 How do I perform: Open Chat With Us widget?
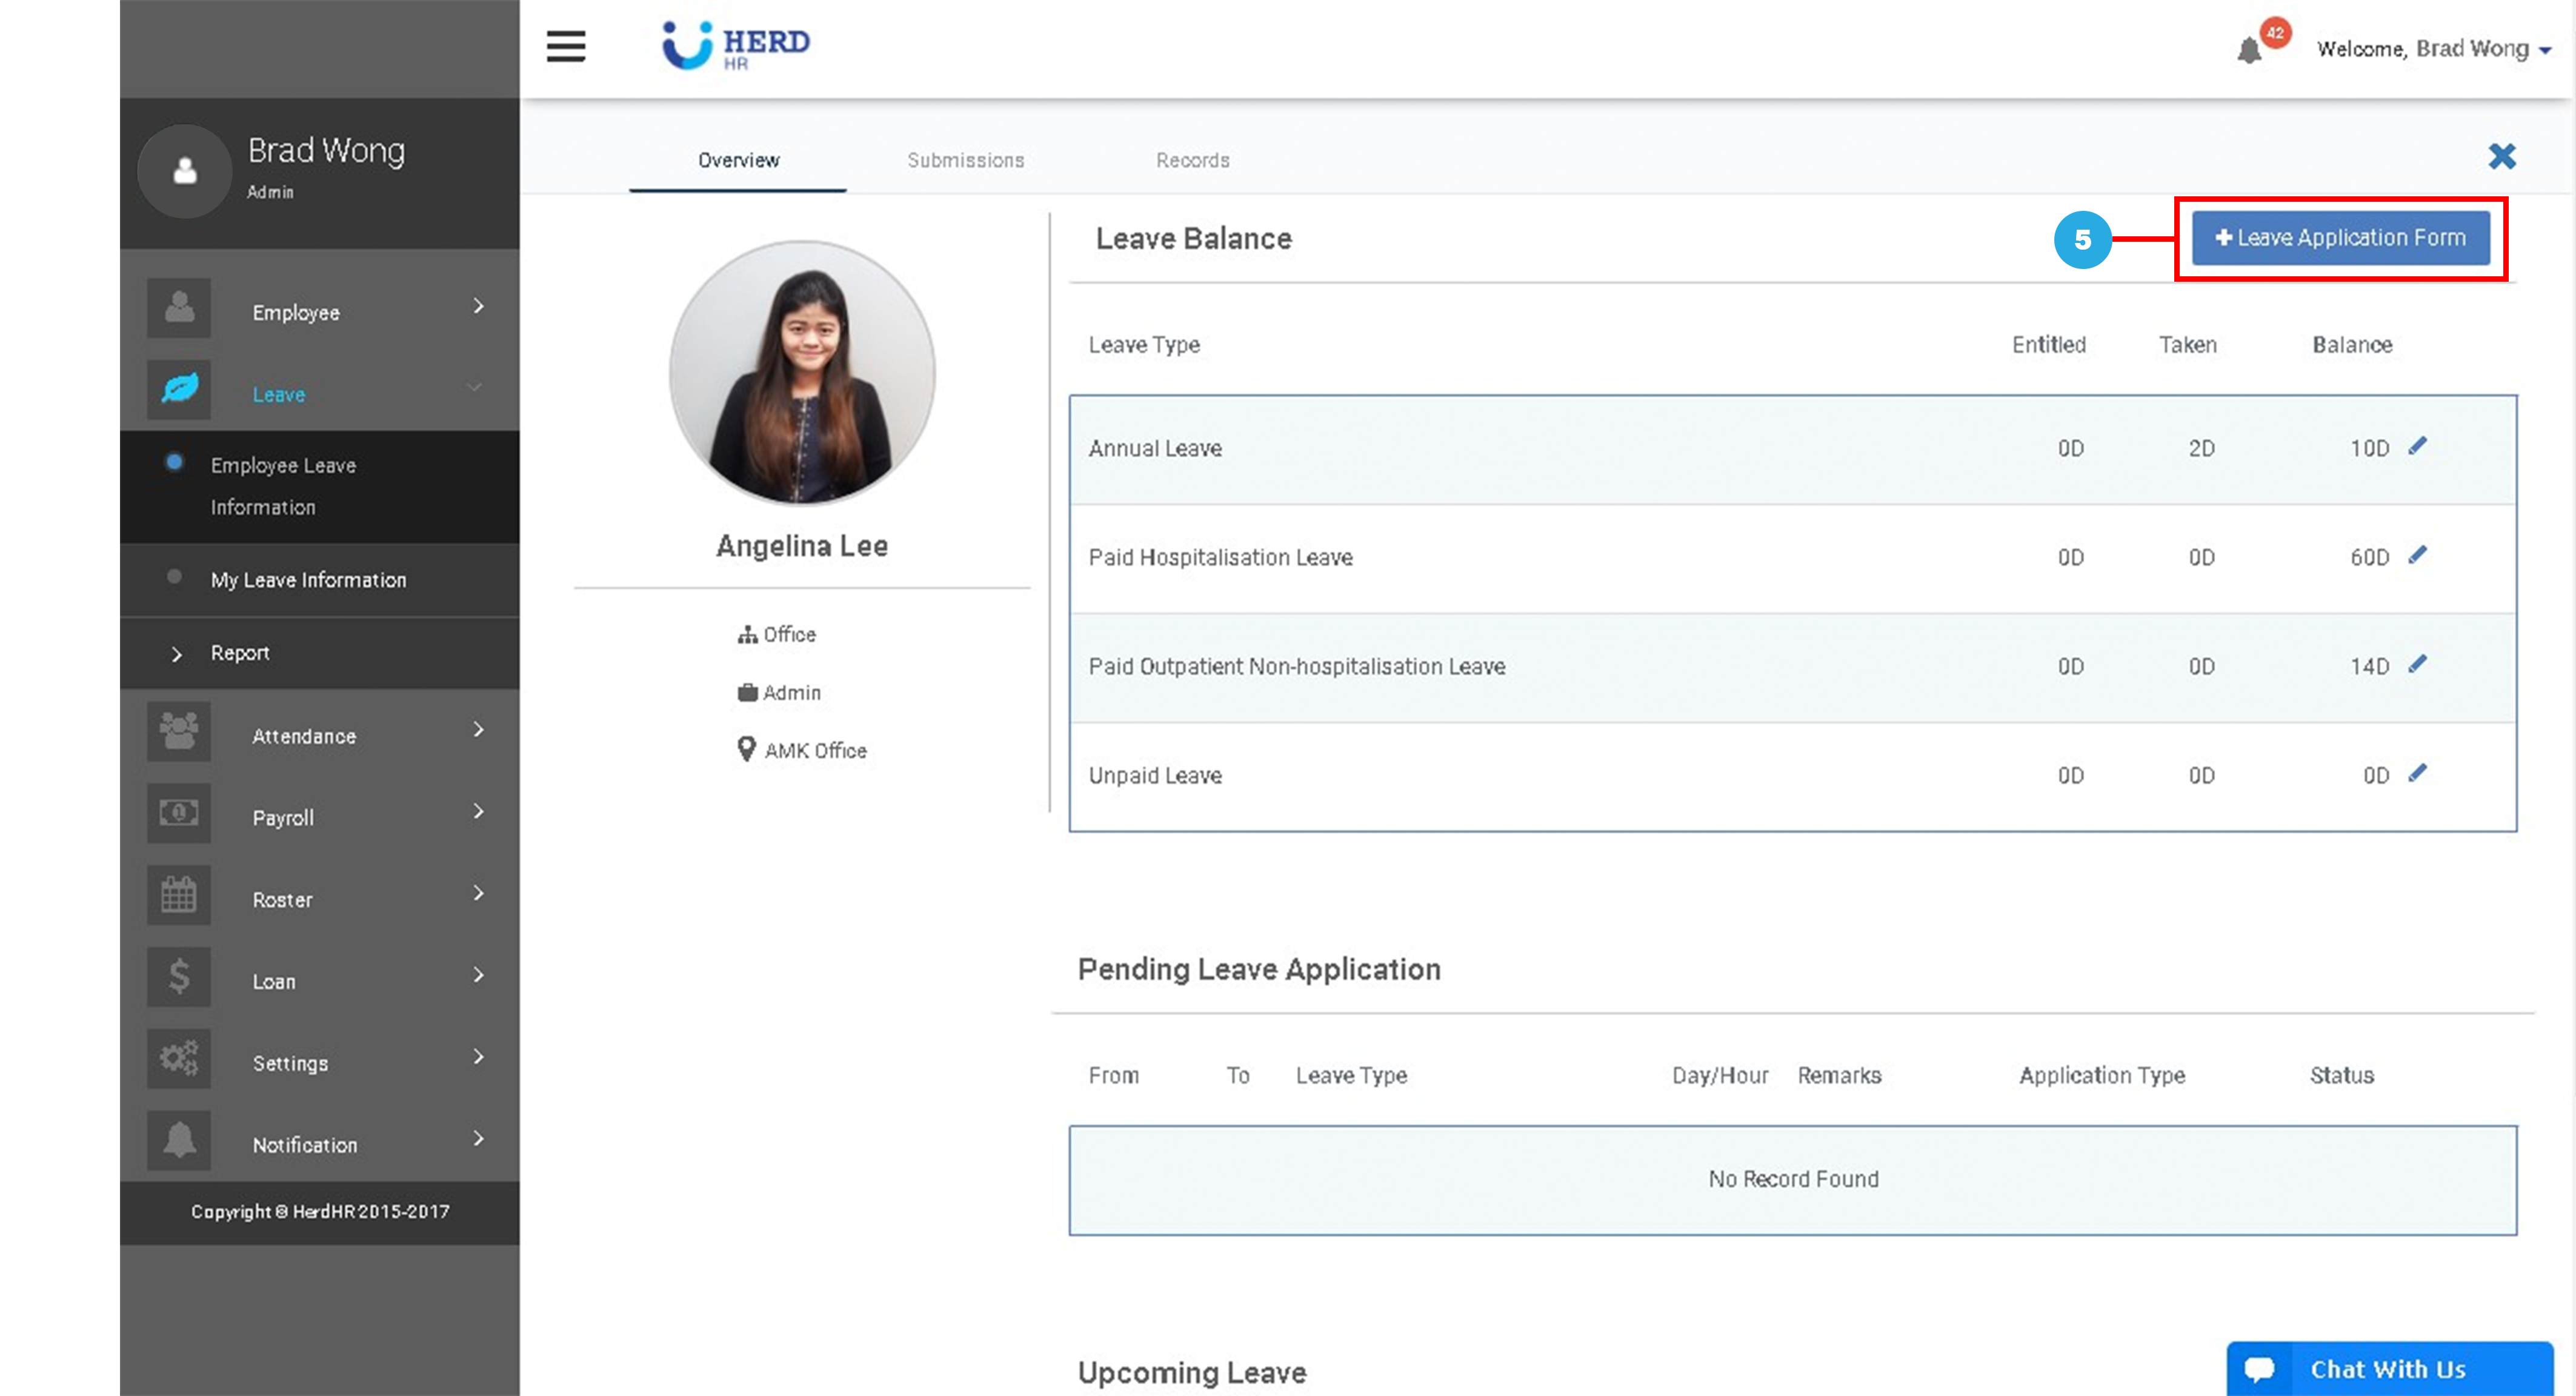(x=2388, y=1368)
